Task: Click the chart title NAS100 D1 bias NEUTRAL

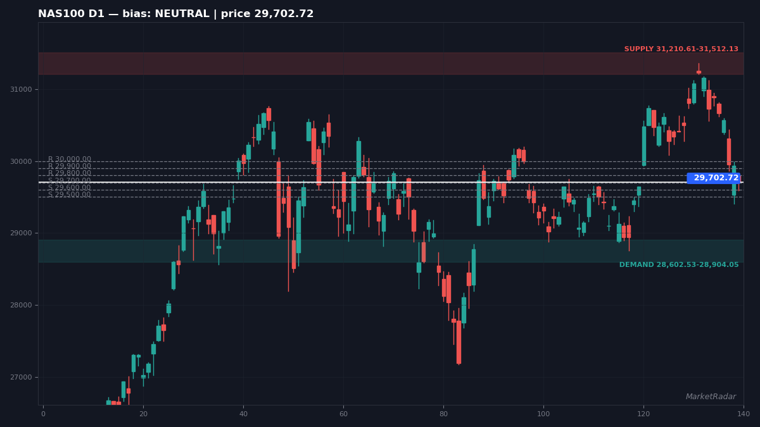Action: 175,14
